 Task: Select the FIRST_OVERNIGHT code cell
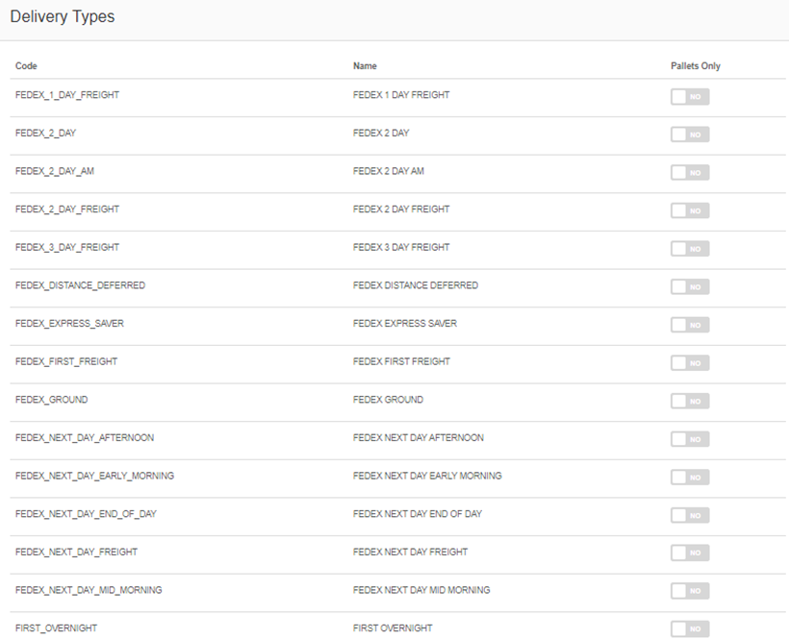(x=57, y=628)
